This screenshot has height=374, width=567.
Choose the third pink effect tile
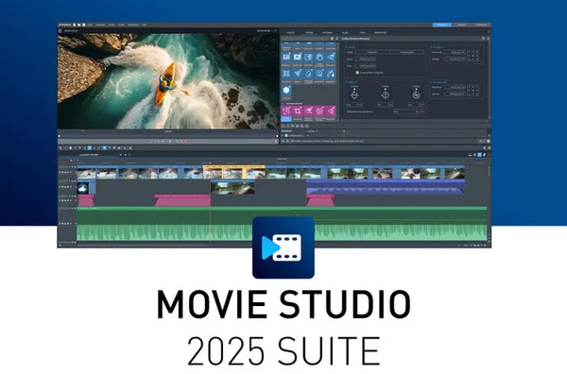(308, 110)
